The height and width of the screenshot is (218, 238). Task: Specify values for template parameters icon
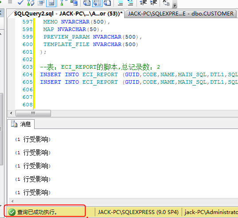pos(166,3)
